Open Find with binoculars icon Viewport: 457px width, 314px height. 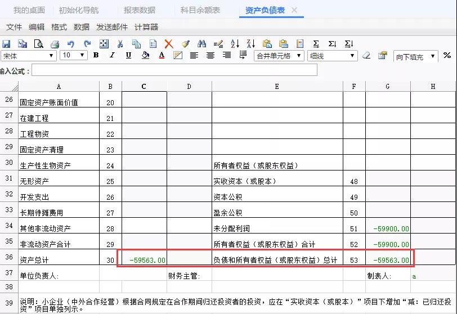tap(202, 44)
